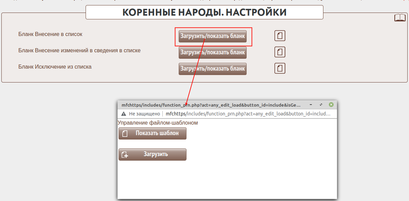
Task: Click the warning triangle icon in the popup address bar
Action: pyautogui.click(x=124, y=114)
